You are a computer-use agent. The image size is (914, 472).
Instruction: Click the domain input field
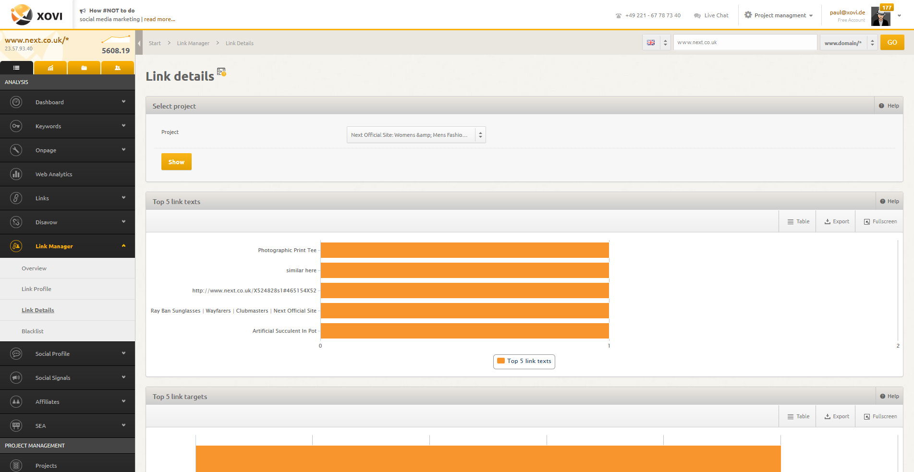pos(745,42)
